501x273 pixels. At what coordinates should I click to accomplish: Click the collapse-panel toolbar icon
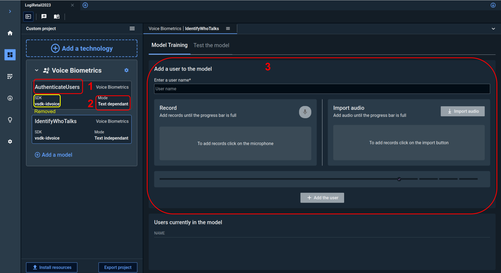pos(28,16)
